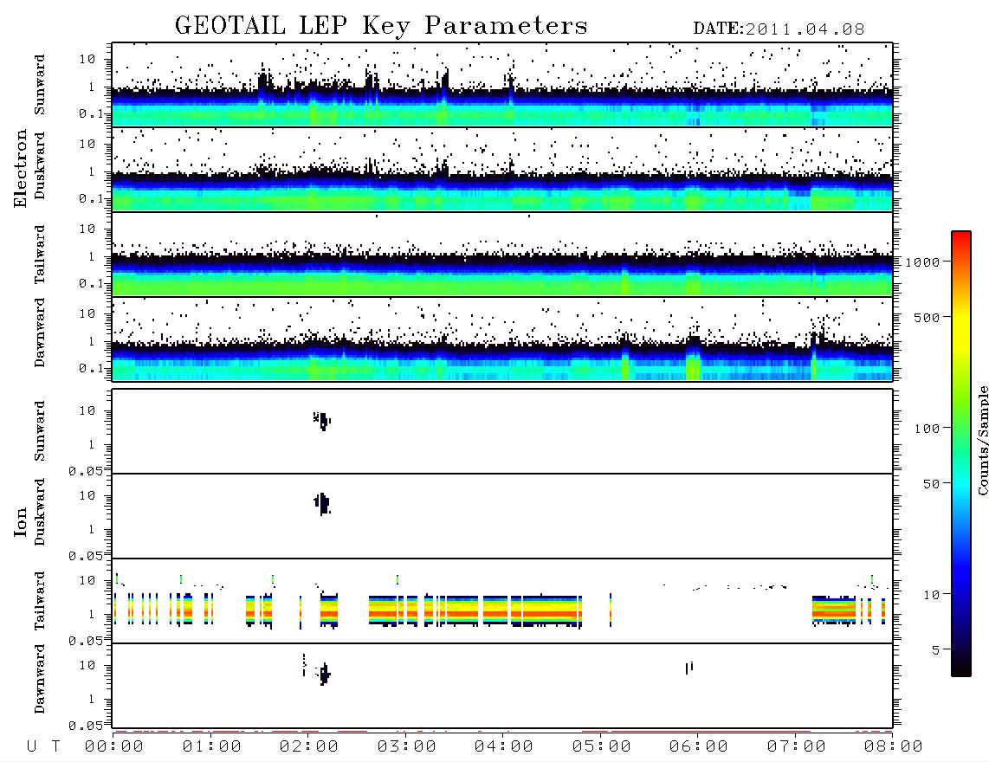This screenshot has width=989, height=762.
Task: Click the dark ion burst in Ion Duskward panel
Action: click(x=322, y=504)
